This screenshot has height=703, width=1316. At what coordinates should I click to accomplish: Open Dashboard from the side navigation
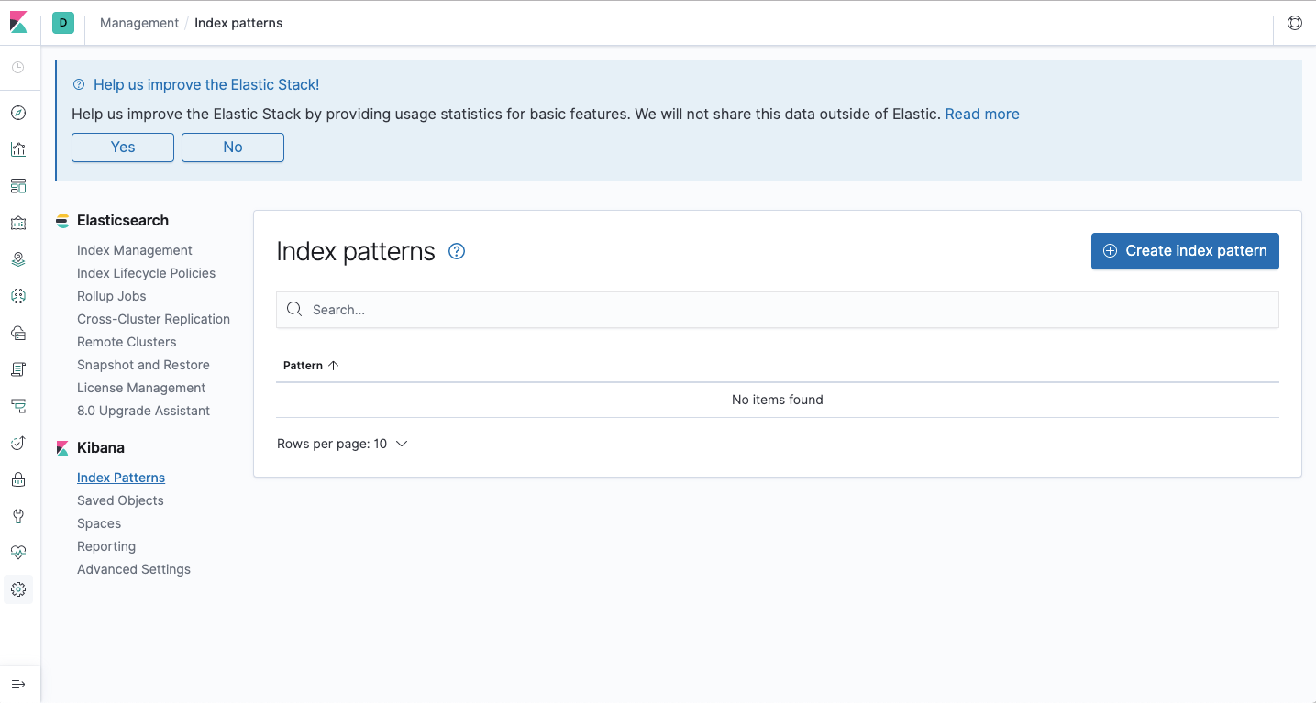18,186
